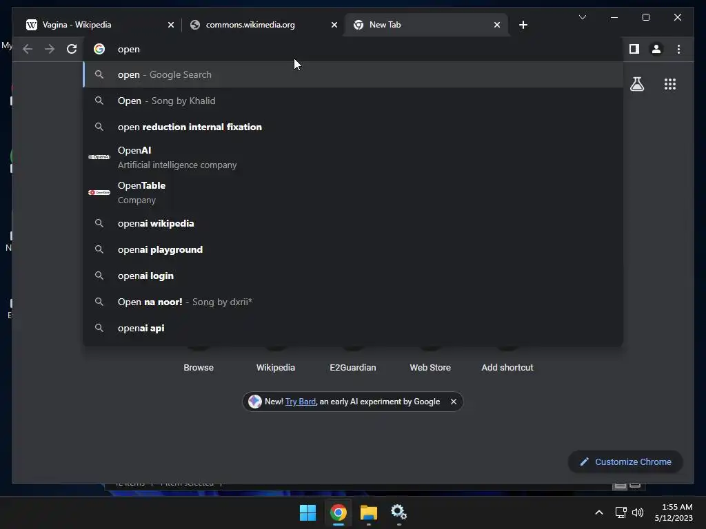Open File Explorer from taskbar

click(368, 512)
